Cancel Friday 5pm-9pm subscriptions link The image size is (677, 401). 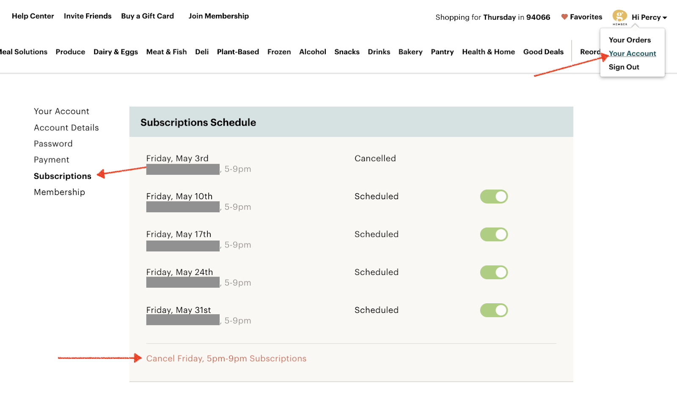pos(226,359)
